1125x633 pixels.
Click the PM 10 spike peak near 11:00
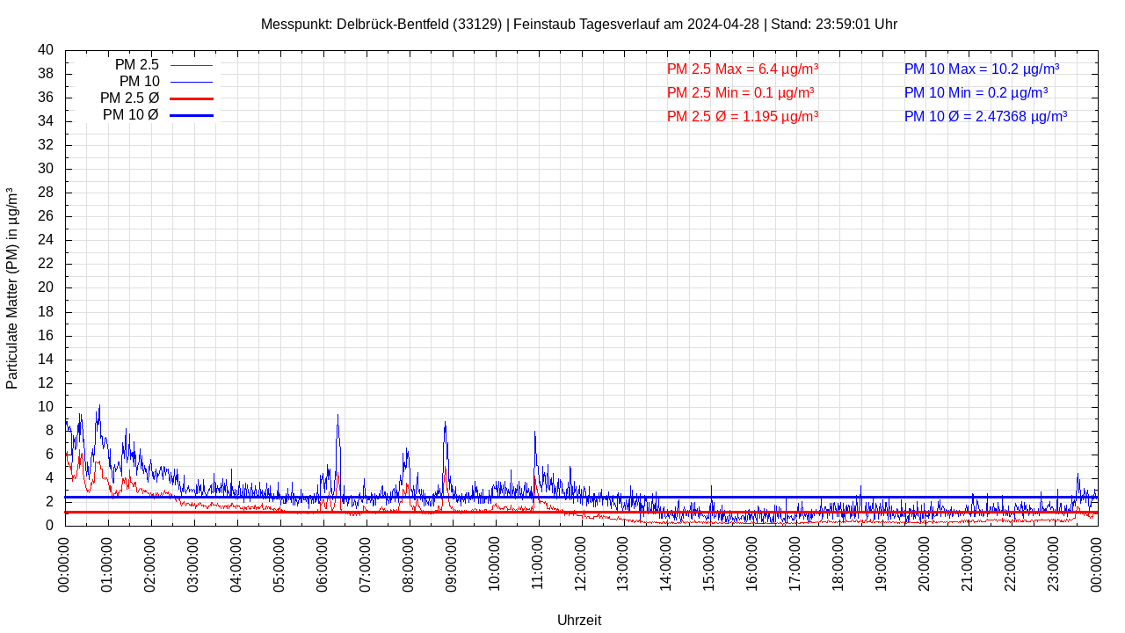[x=534, y=433]
